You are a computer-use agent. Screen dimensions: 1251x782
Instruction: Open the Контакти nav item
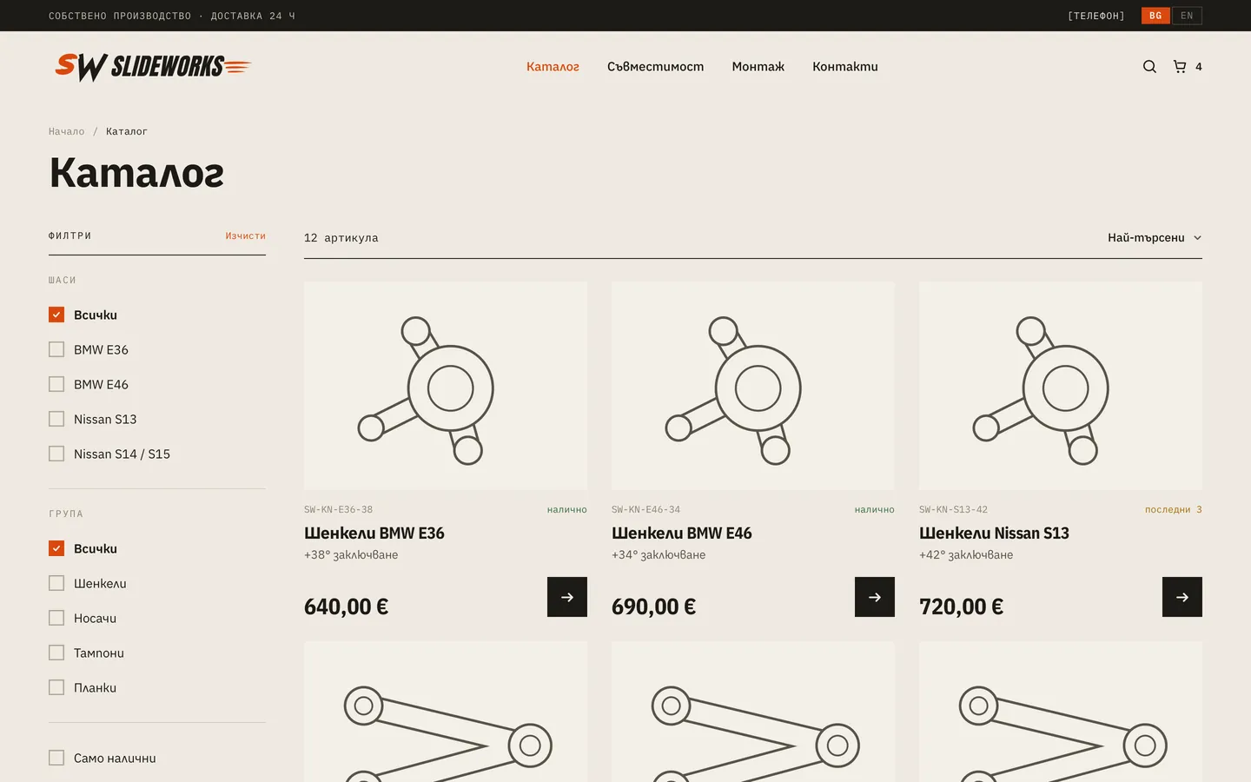845,67
